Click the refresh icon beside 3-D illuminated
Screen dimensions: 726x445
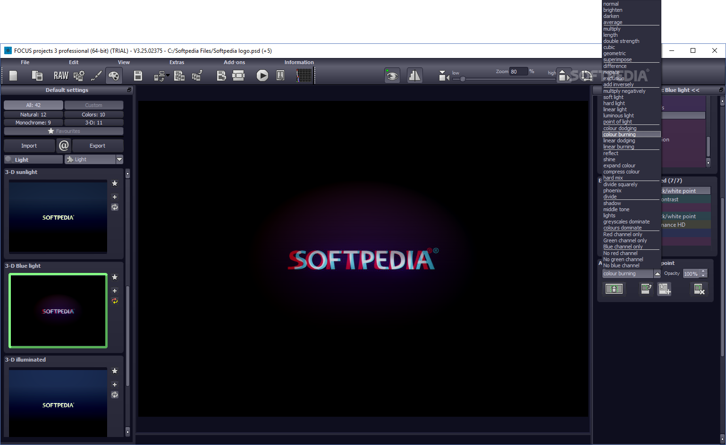[x=114, y=395]
